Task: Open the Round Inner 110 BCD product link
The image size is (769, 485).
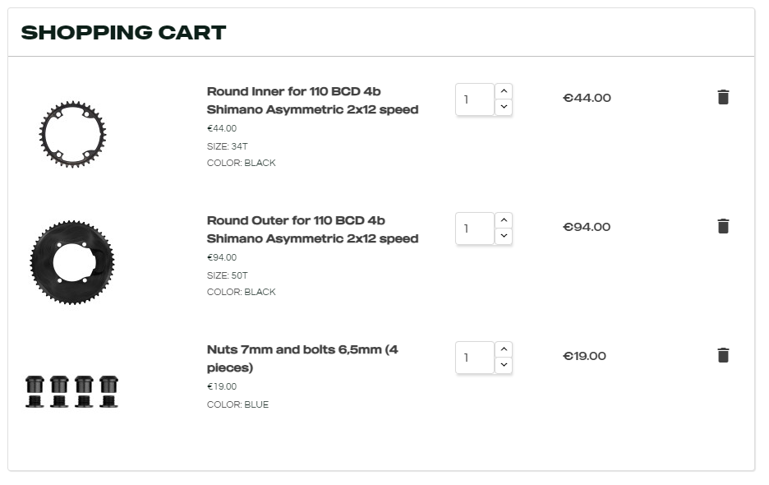Action: pos(312,100)
